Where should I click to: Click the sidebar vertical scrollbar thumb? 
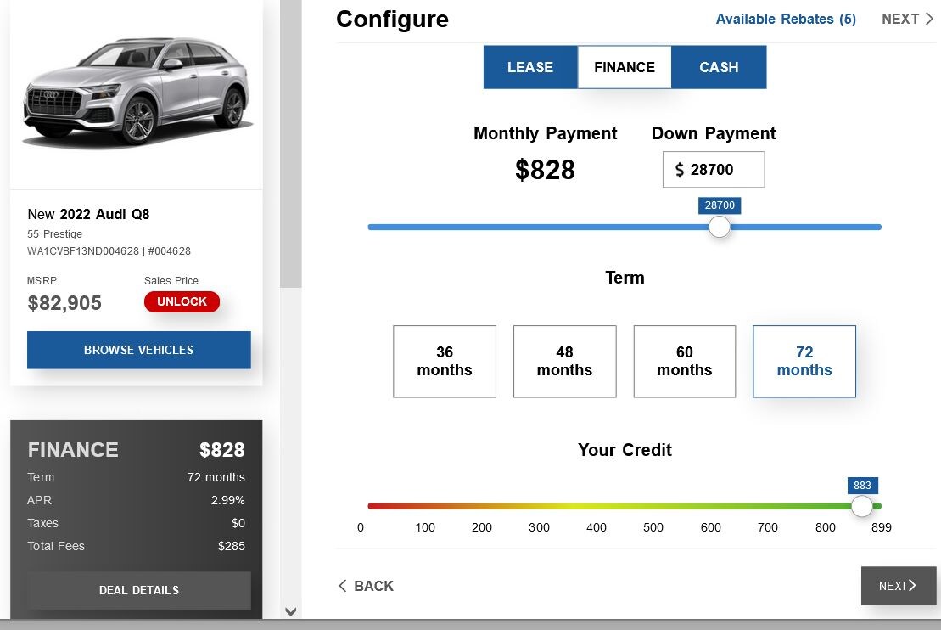point(290,144)
